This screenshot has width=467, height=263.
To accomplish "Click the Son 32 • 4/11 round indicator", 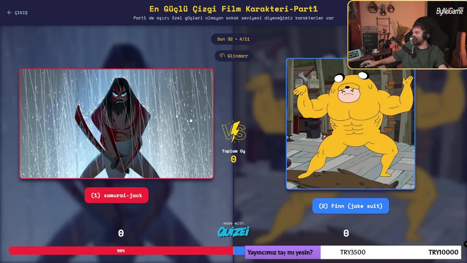I will point(233,39).
